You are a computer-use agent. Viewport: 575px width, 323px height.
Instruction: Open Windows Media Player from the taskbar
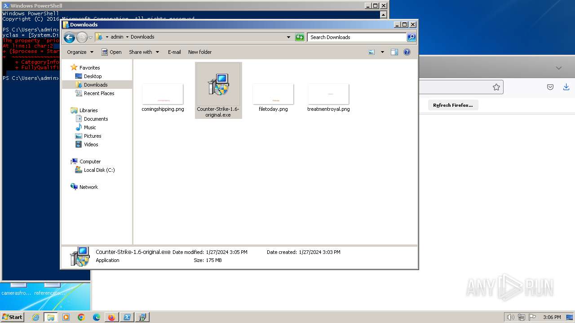click(x=66, y=317)
